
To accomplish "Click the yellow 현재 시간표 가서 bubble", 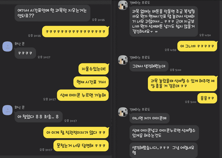I will point(91,82).
